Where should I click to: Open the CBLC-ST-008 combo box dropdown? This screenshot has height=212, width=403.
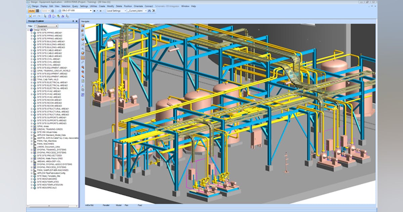(90, 11)
